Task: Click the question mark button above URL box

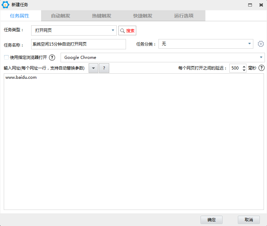Action: (104, 68)
